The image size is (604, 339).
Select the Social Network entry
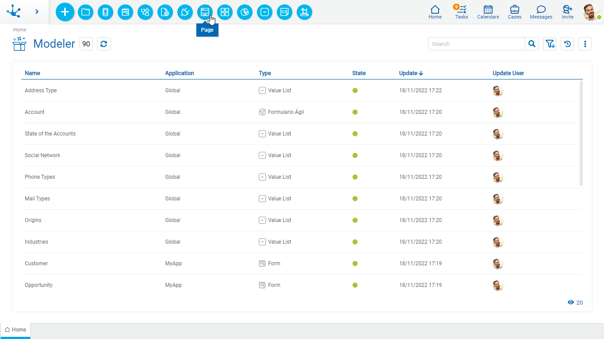point(302,155)
